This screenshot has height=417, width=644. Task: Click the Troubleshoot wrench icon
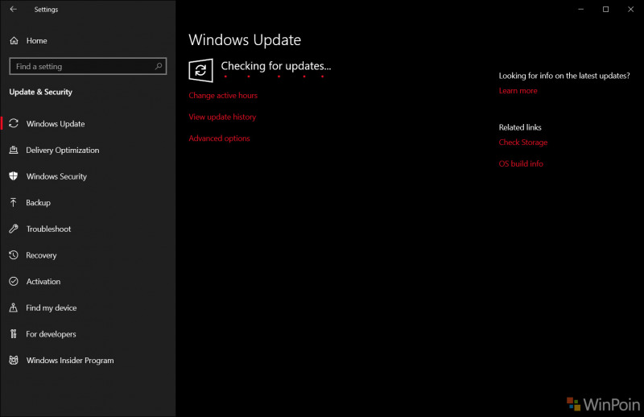(14, 229)
